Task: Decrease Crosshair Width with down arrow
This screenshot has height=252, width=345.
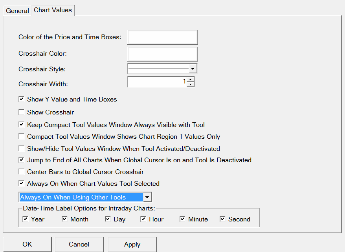Action: tap(191, 84)
